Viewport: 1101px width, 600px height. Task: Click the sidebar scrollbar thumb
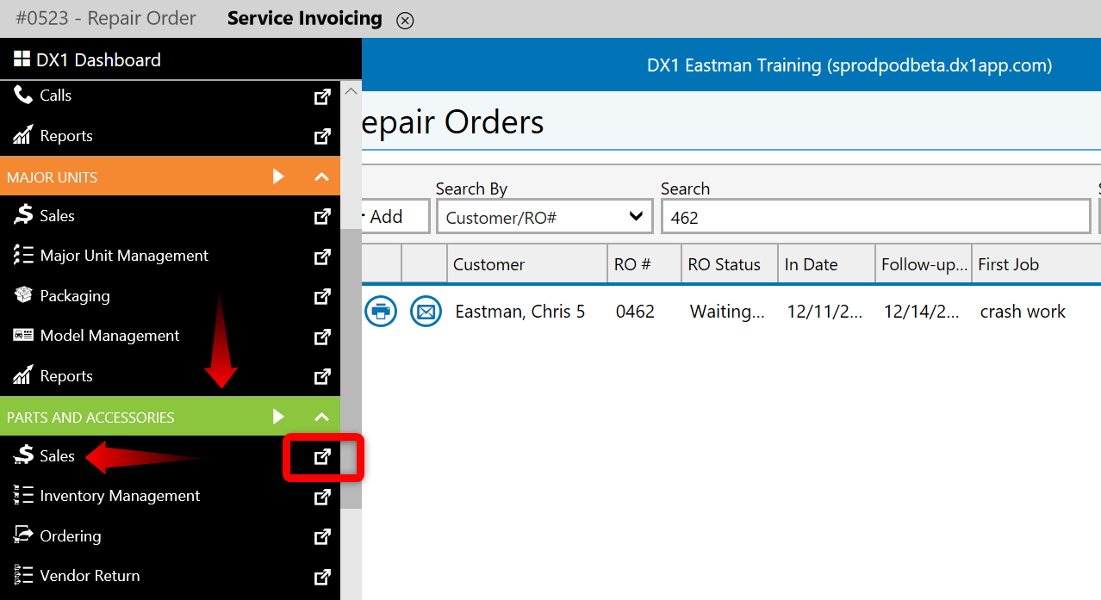pyautogui.click(x=351, y=368)
